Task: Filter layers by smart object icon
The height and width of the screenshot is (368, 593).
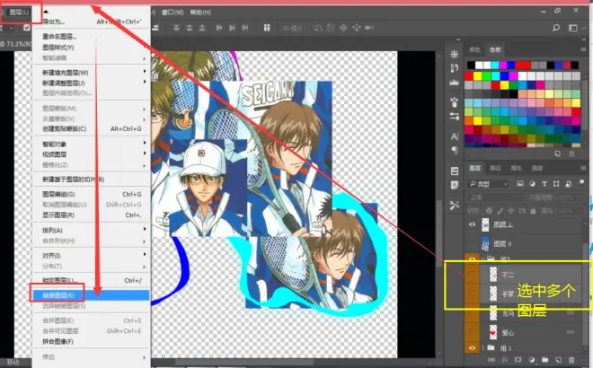Action: pos(568,184)
